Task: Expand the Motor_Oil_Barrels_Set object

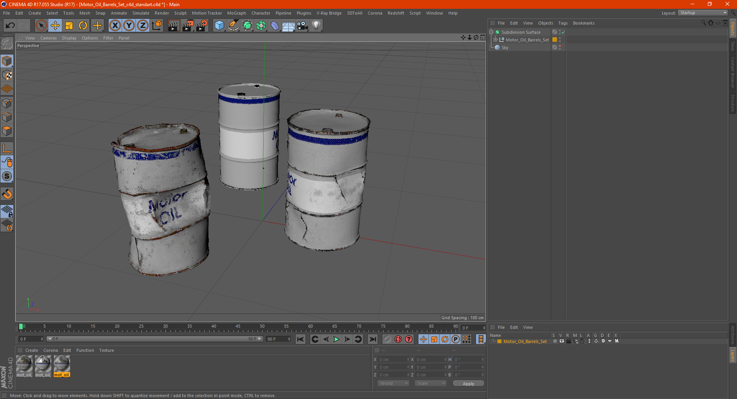Action: coord(495,40)
